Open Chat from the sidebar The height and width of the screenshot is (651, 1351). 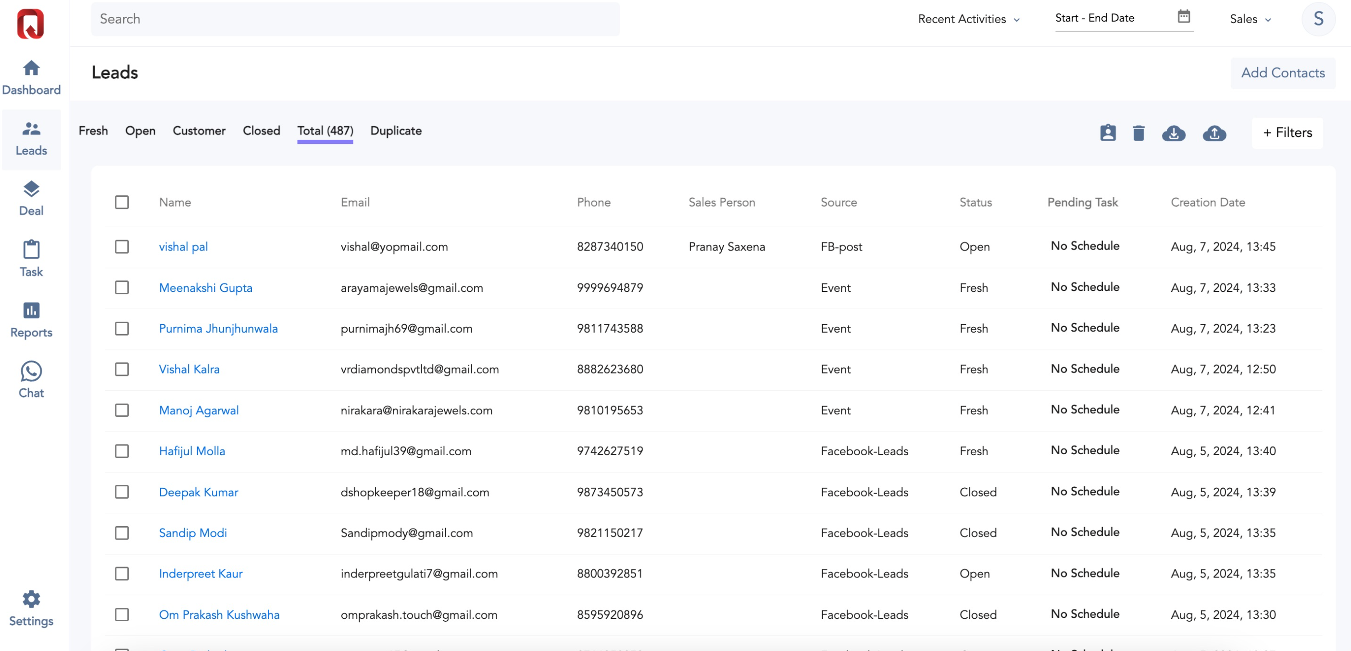point(31,380)
